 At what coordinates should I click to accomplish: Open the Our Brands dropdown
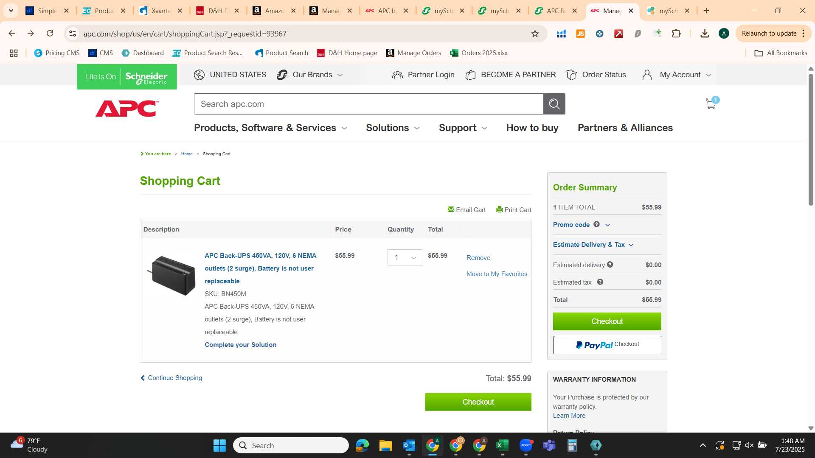click(x=310, y=75)
